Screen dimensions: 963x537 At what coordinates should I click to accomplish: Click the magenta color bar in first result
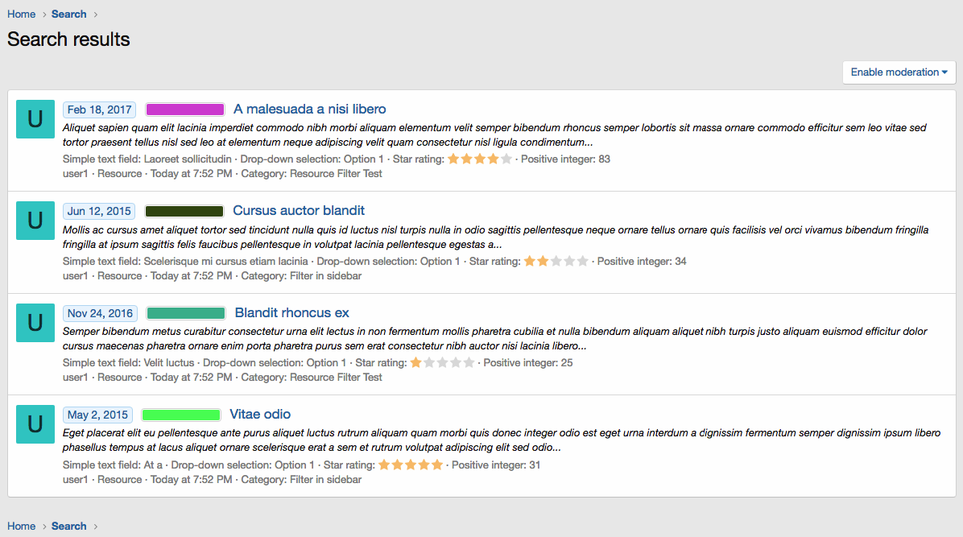tap(185, 109)
